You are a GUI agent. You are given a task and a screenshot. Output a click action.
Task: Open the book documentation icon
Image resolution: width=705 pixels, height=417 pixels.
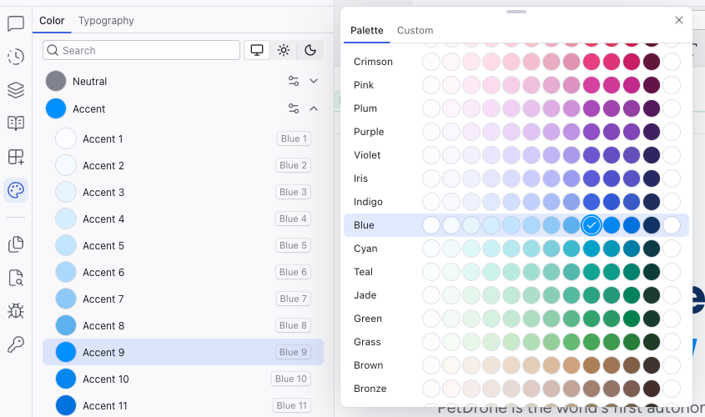(16, 123)
